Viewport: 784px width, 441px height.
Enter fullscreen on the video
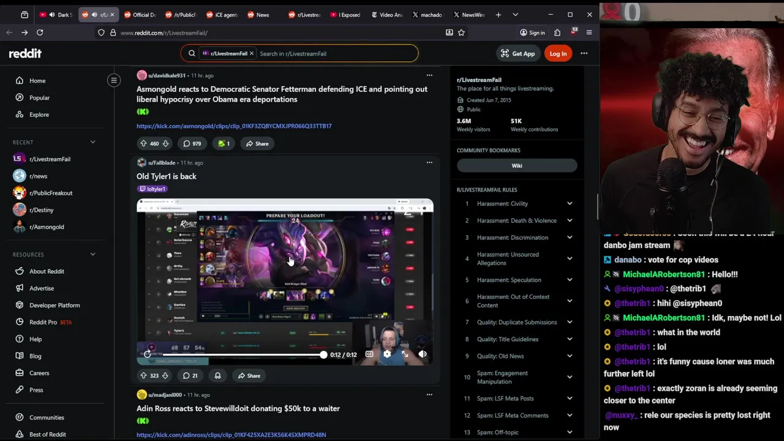[405, 354]
